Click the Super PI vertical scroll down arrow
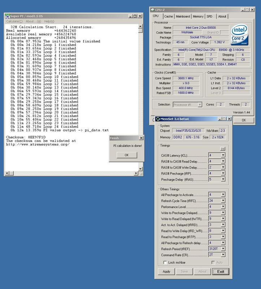 pyautogui.click(x=140, y=169)
